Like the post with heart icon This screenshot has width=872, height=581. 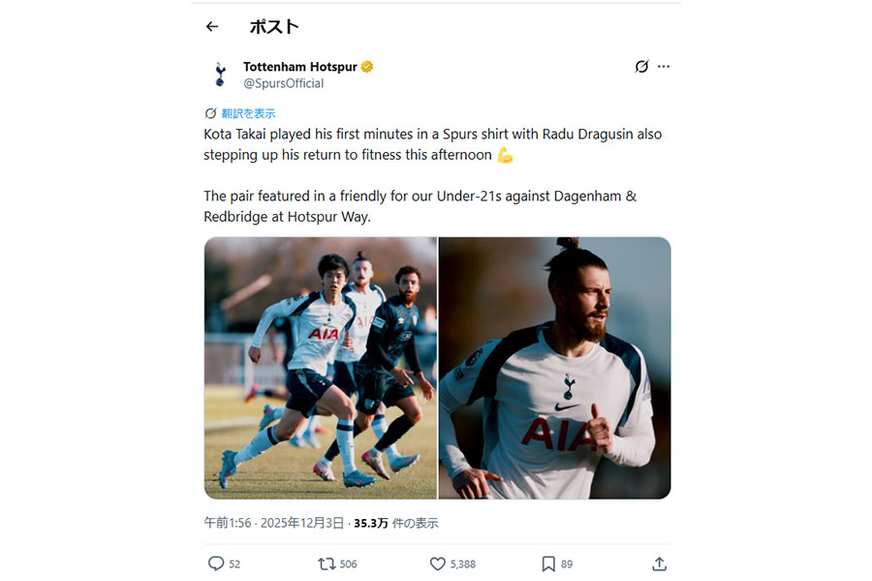(x=437, y=564)
